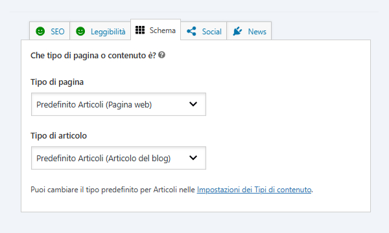389x233 pixels.
Task: Open the Predefinito Articoli (Pagina web) select box
Action: point(119,104)
